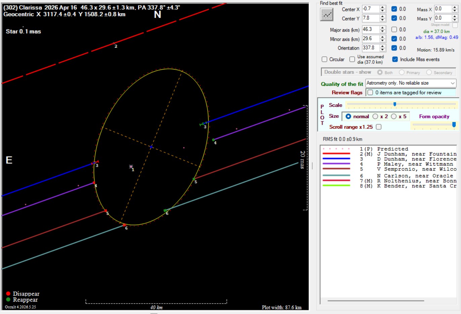
Task: Click the Mass X input field
Action: [443, 9]
